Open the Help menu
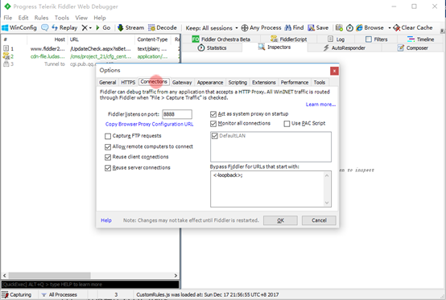 [x=100, y=18]
